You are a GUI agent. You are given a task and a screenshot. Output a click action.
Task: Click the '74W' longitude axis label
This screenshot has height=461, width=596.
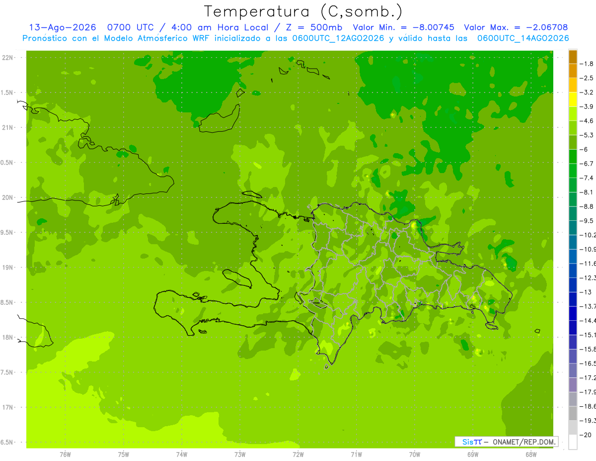(182, 455)
